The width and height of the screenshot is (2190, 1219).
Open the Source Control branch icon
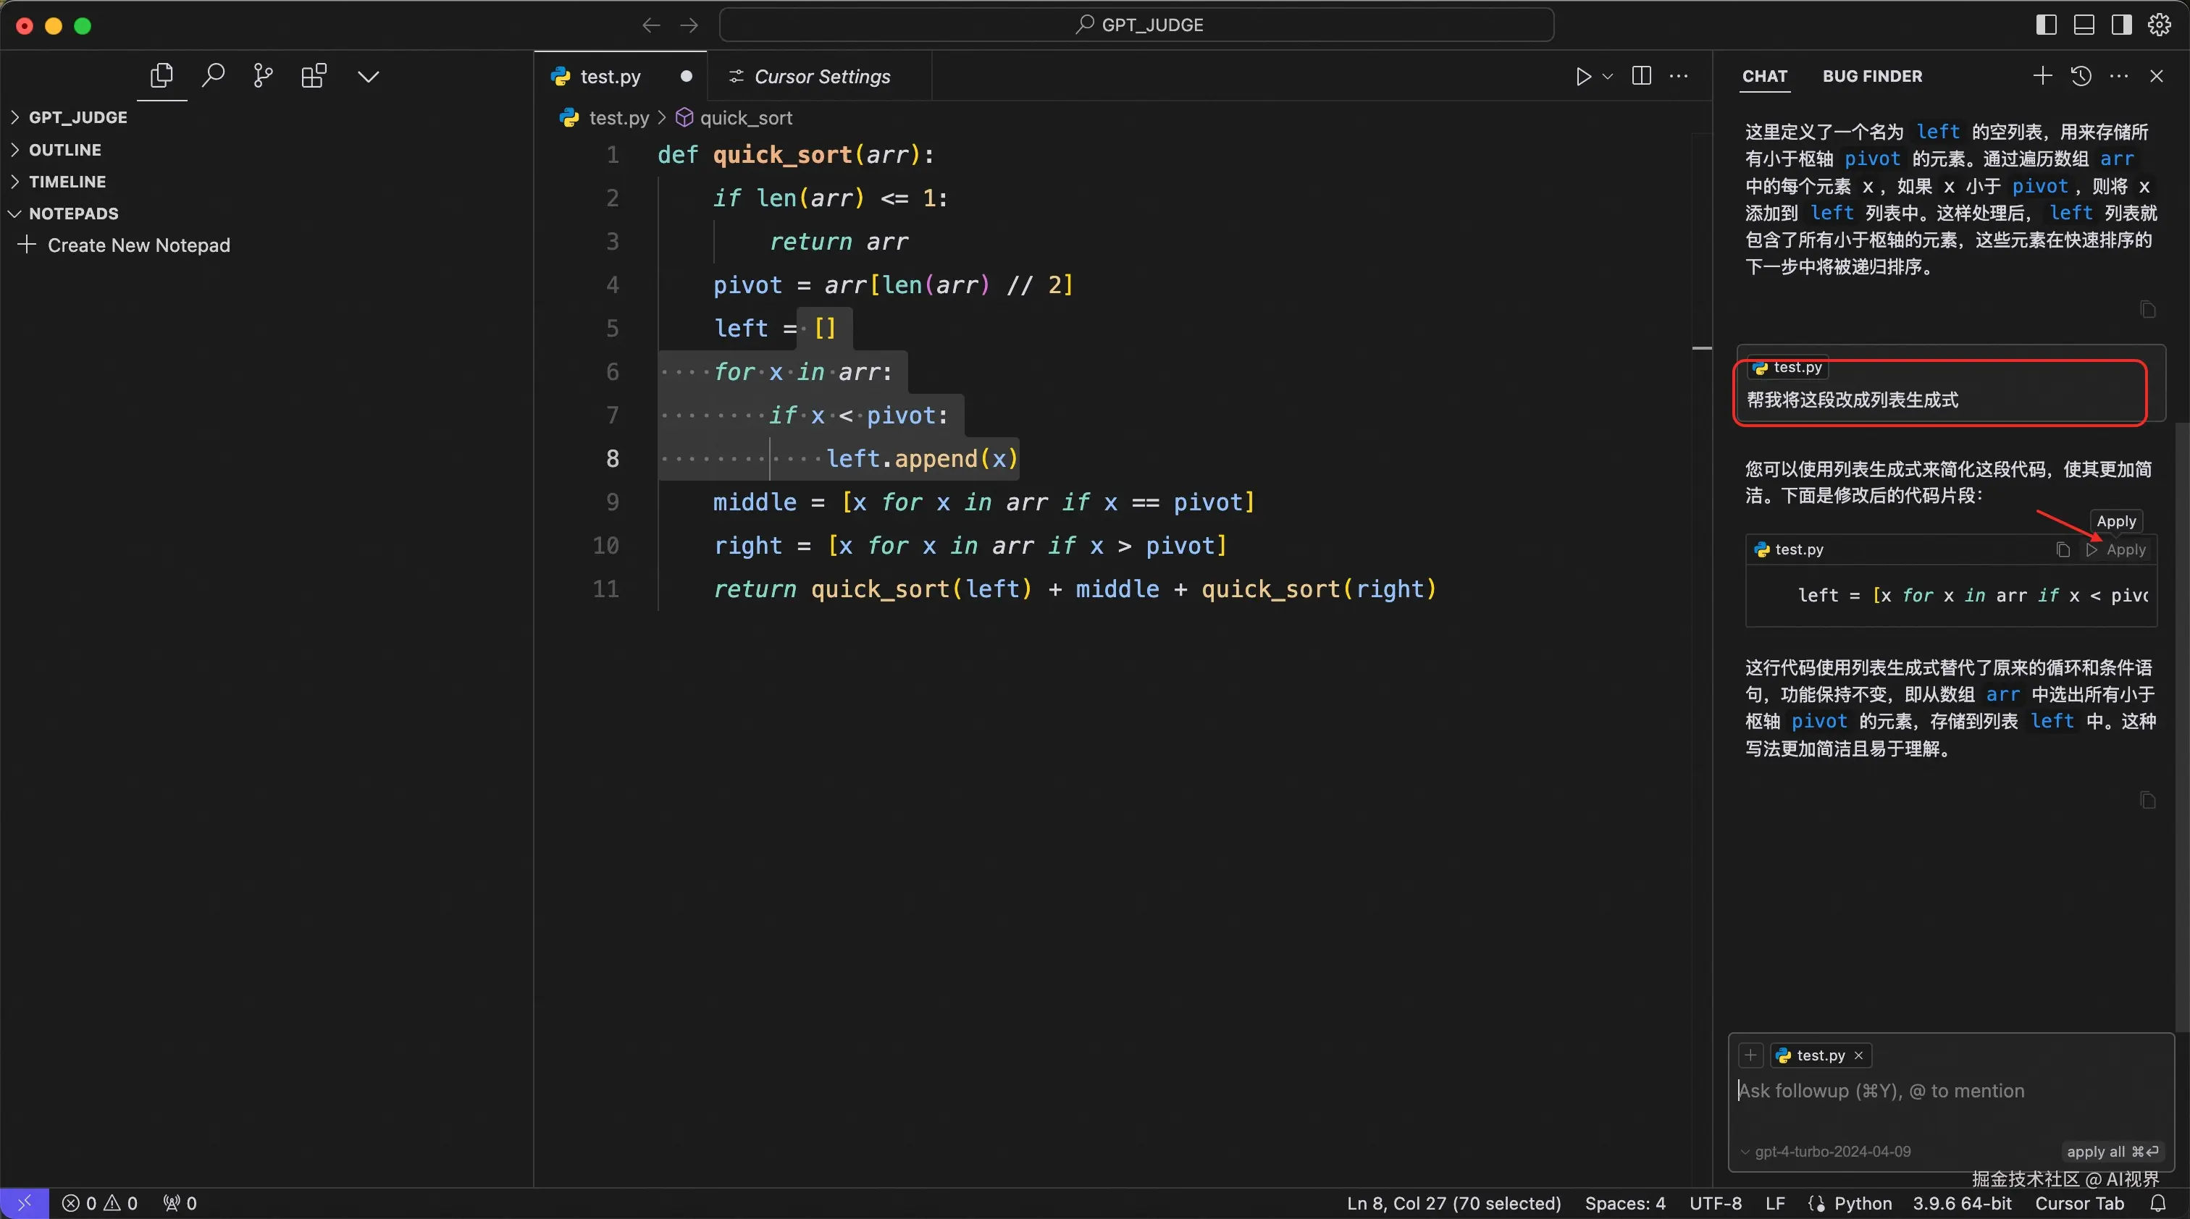click(x=263, y=77)
